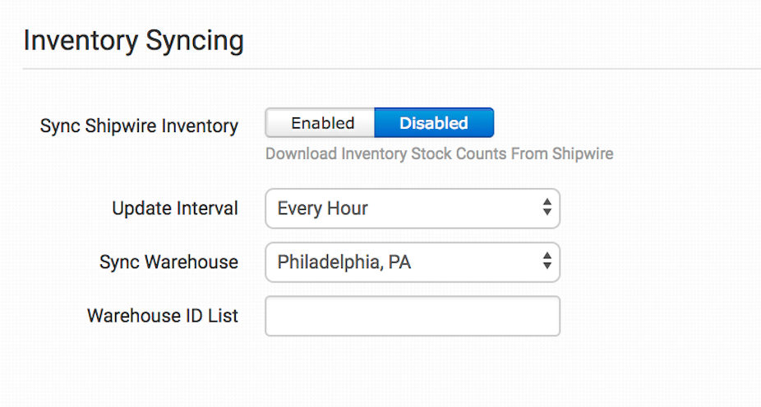Click the Sync Warehouse label
This screenshot has height=407, width=761.
tap(168, 263)
